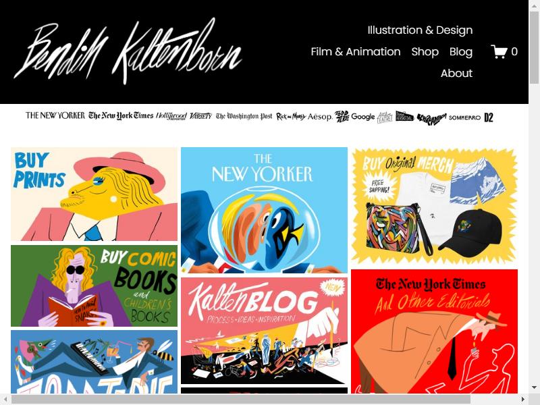Click The Washington Post logo
The height and width of the screenshot is (405, 540).
click(x=244, y=116)
